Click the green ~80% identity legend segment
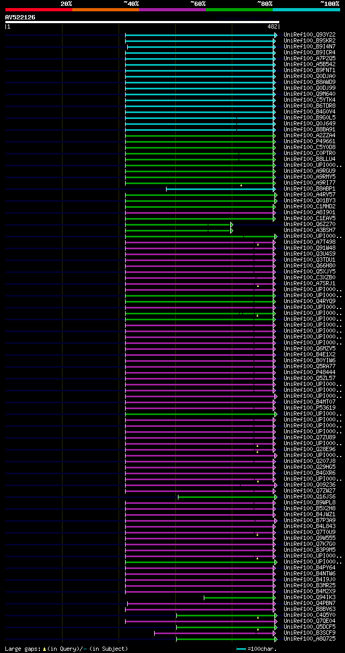The image size is (345, 653). pos(239,10)
